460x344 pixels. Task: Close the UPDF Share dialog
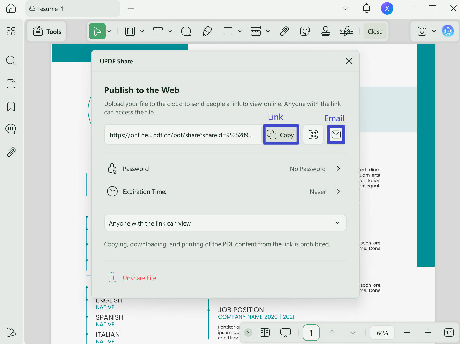click(349, 61)
